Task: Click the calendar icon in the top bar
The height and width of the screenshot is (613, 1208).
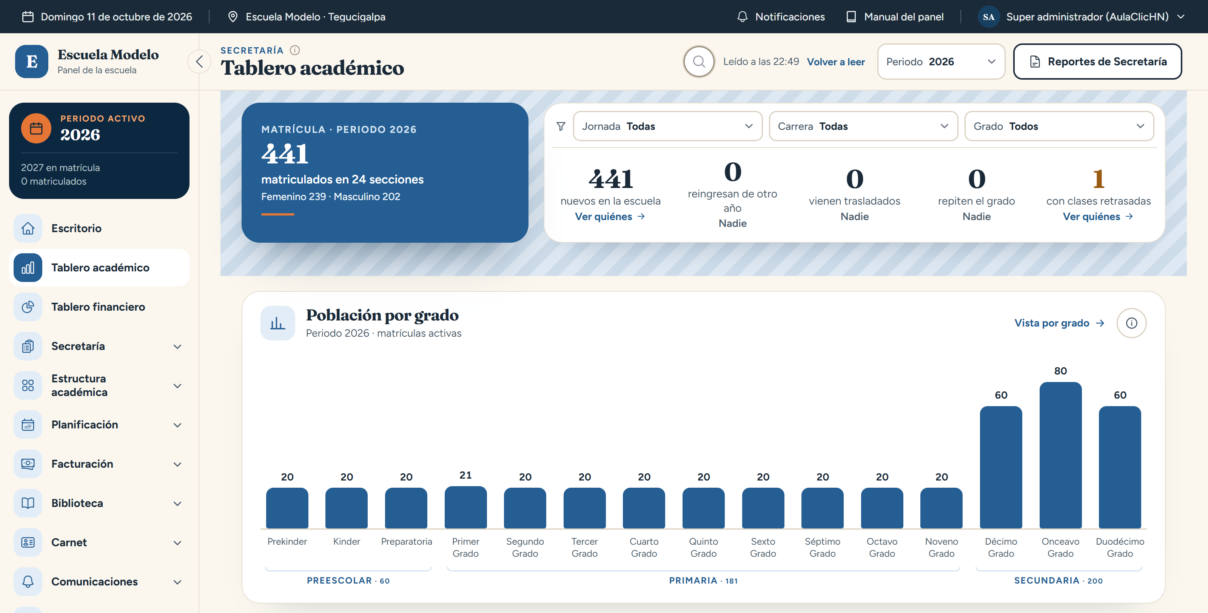Action: [x=28, y=17]
